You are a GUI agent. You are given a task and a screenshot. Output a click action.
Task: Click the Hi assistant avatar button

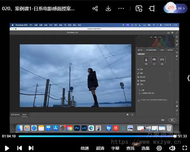175,8
